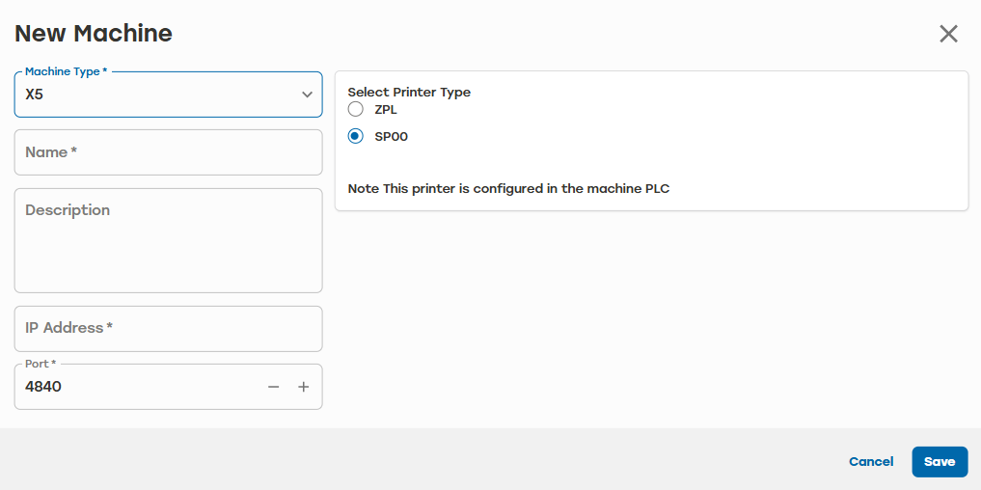Click the IP Address field
The image size is (981, 490).
(168, 329)
